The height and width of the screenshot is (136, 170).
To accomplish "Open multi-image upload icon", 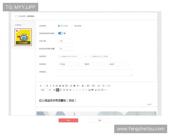I will pos(92,90).
